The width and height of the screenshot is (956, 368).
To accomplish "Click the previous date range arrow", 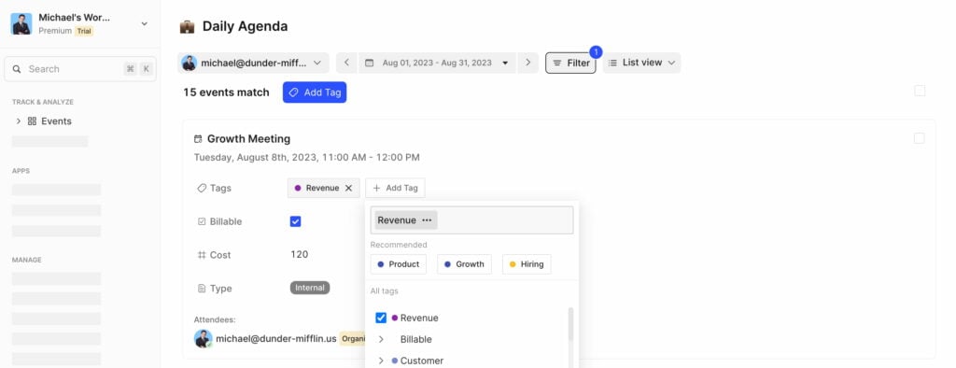I will tap(346, 63).
